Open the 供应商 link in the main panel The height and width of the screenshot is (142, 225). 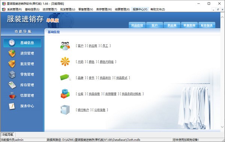[93, 46]
